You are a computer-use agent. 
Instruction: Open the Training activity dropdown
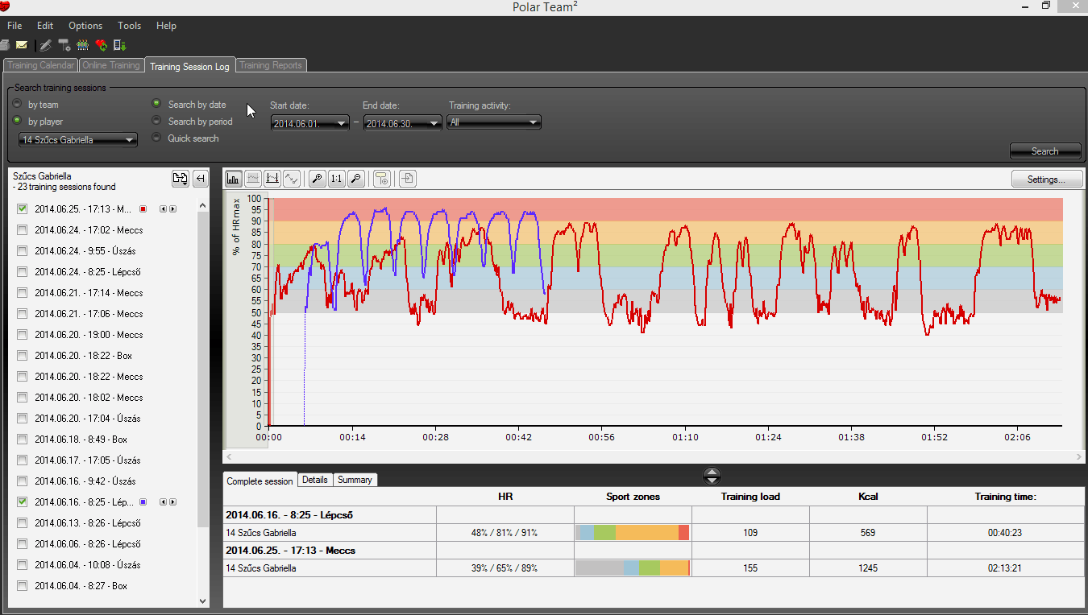(495, 123)
